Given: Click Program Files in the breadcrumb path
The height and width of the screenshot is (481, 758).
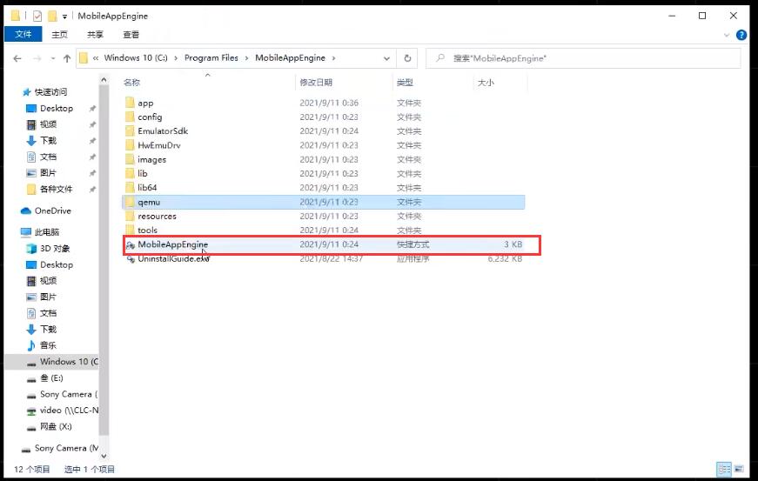Looking at the screenshot, I should pos(211,58).
